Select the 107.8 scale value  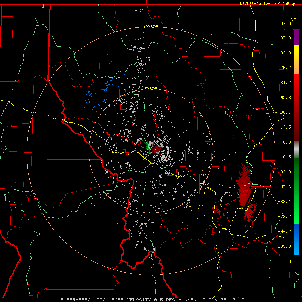pyautogui.click(x=284, y=38)
